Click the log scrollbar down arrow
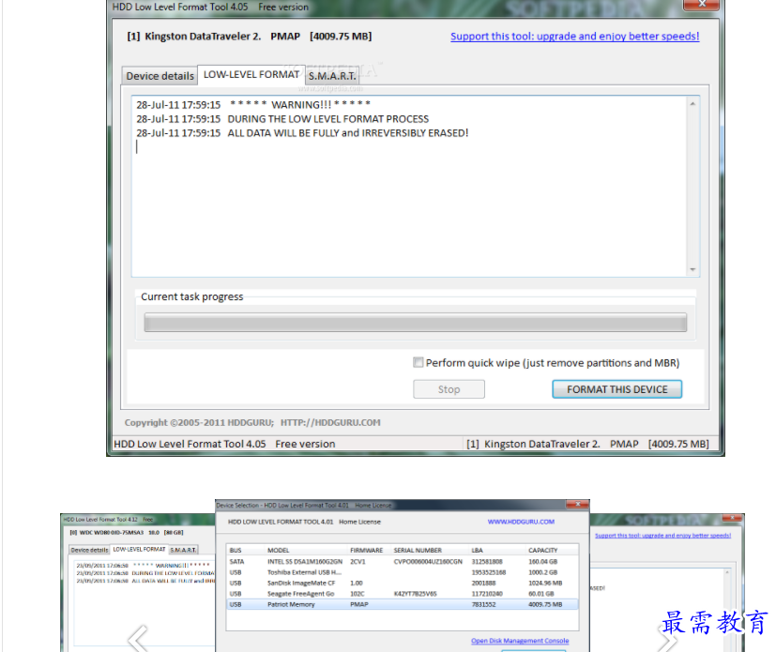 (x=692, y=269)
